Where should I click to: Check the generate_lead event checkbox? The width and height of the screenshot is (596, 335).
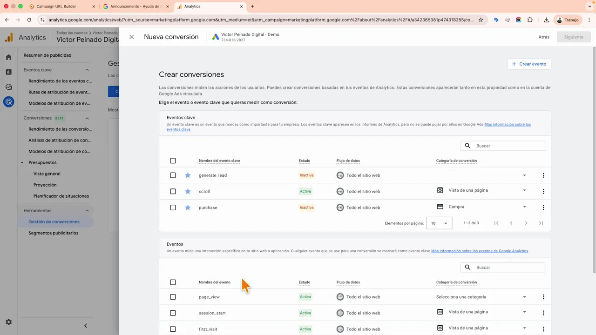[173, 175]
